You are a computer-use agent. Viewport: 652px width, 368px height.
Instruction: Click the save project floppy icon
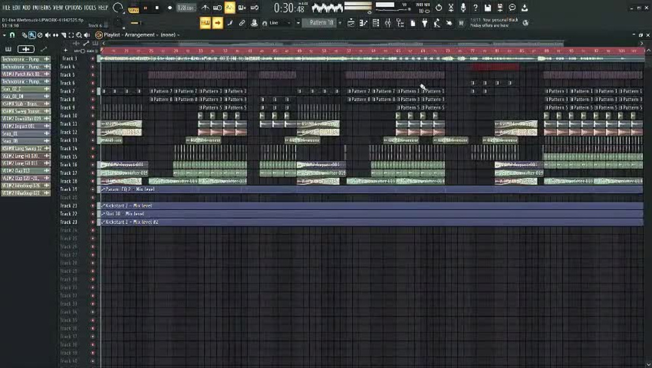(x=488, y=7)
